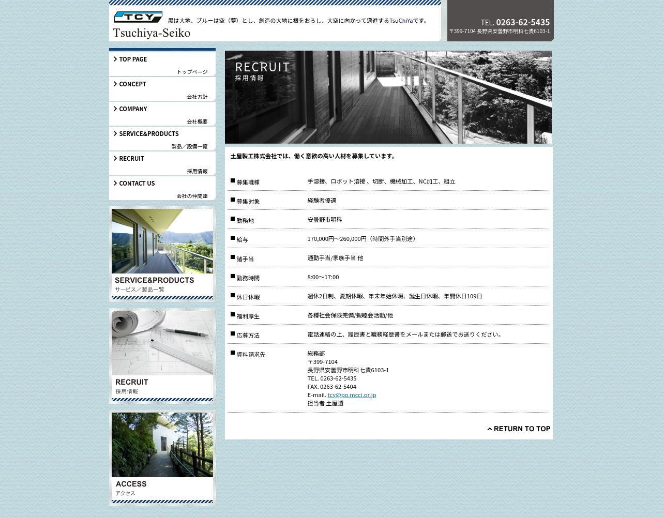Click the 給与 row label
The width and height of the screenshot is (664, 517).
(x=242, y=239)
